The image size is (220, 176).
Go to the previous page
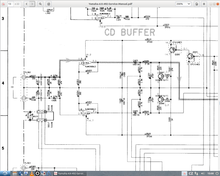point(24,4)
